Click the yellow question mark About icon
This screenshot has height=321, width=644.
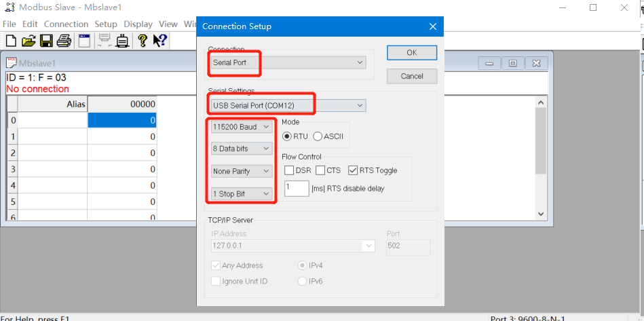click(143, 41)
